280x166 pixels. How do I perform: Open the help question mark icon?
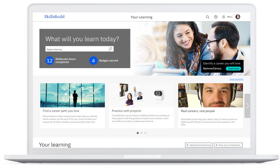coord(216,17)
